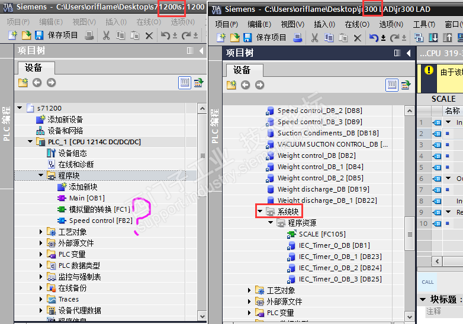Image resolution: width=463 pixels, height=324 pixels.
Task: Collapse s71200 project node
Action: coord(20,108)
